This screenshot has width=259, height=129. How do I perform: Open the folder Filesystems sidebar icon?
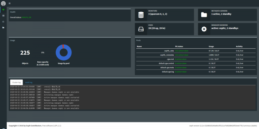tap(3, 27)
